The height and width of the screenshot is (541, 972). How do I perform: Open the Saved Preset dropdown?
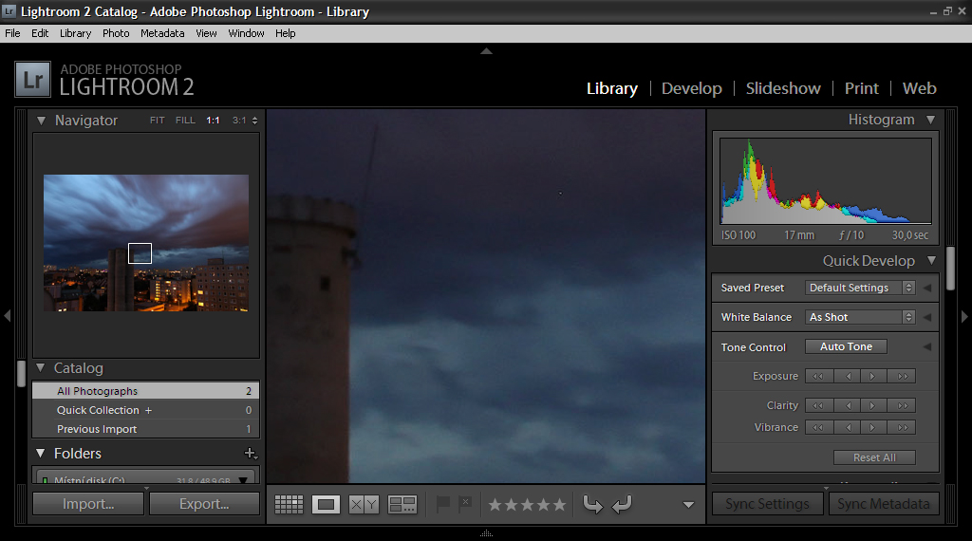(x=861, y=288)
